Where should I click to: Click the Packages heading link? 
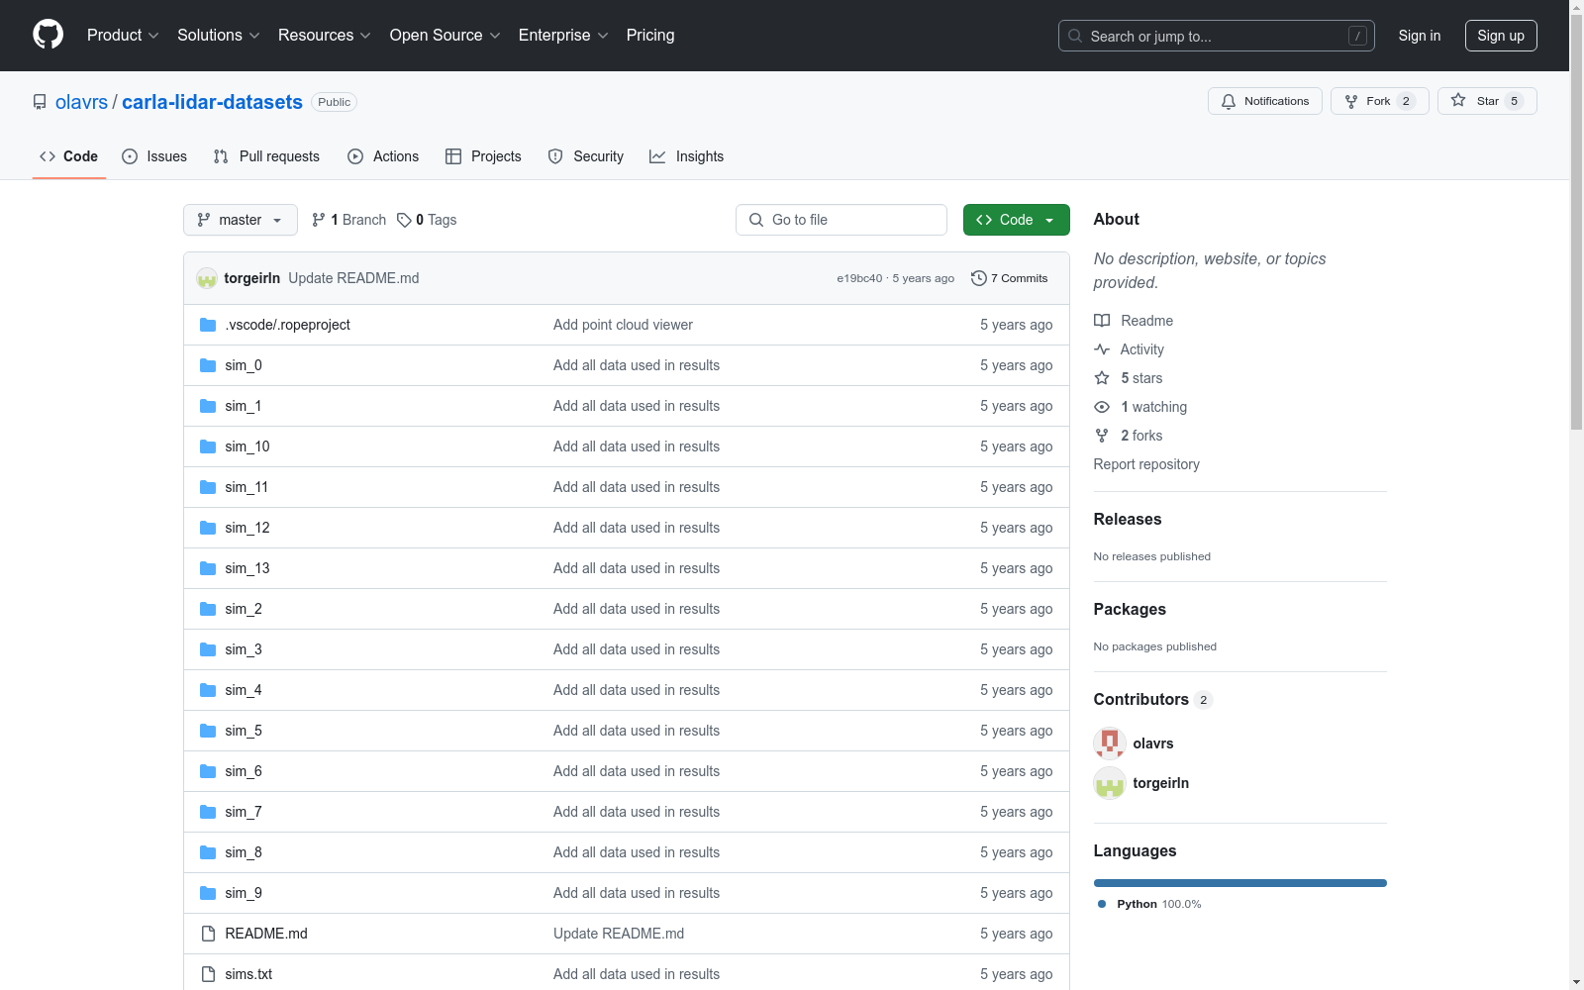(x=1130, y=609)
